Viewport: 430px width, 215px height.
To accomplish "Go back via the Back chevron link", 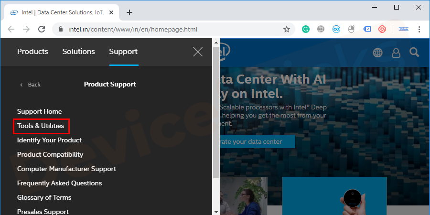I will [30, 85].
